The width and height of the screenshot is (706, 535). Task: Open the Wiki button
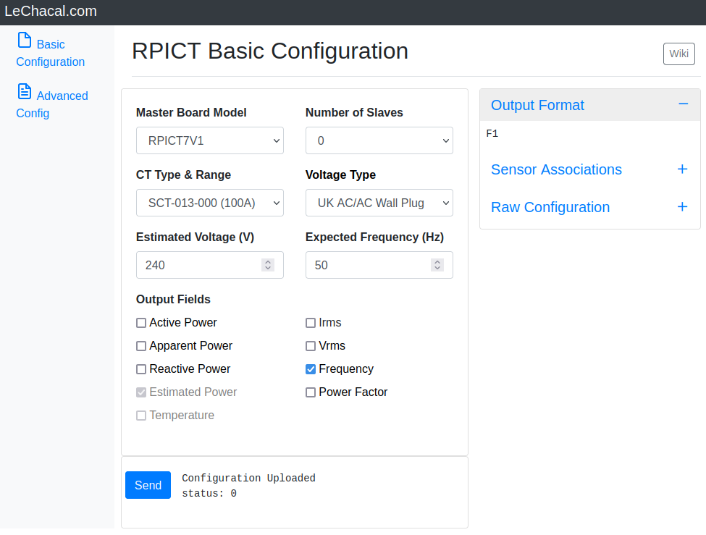pyautogui.click(x=679, y=54)
